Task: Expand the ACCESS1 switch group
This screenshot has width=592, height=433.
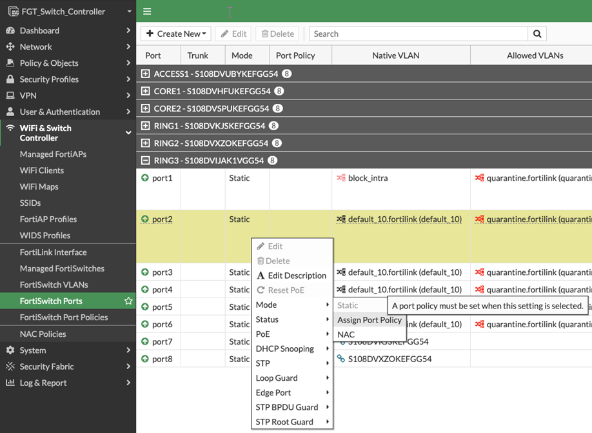Action: 145,74
